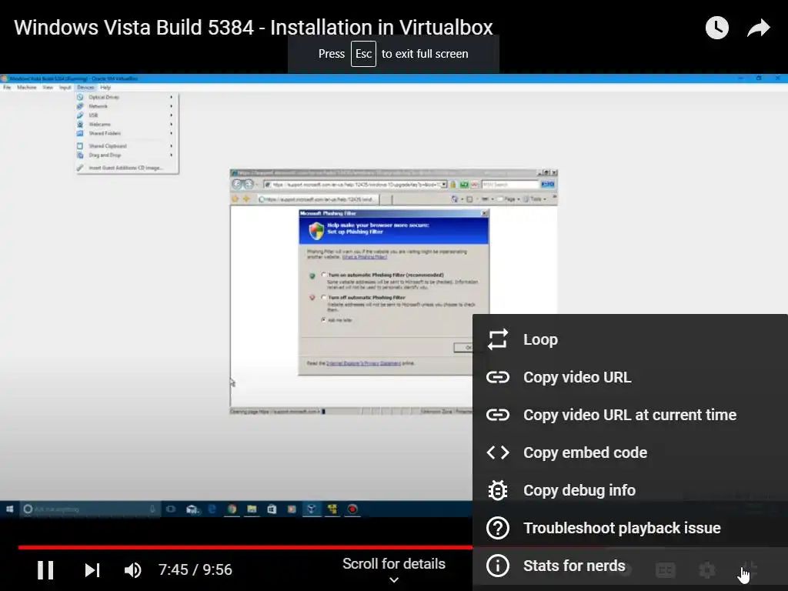Mute the volume speaker icon

(132, 570)
